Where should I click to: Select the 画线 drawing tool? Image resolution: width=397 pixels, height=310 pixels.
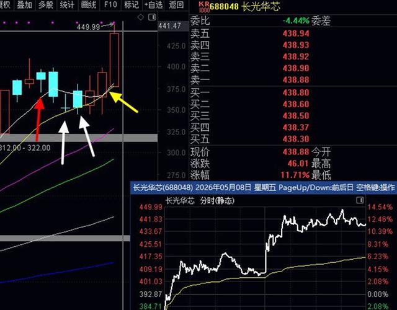(89, 4)
